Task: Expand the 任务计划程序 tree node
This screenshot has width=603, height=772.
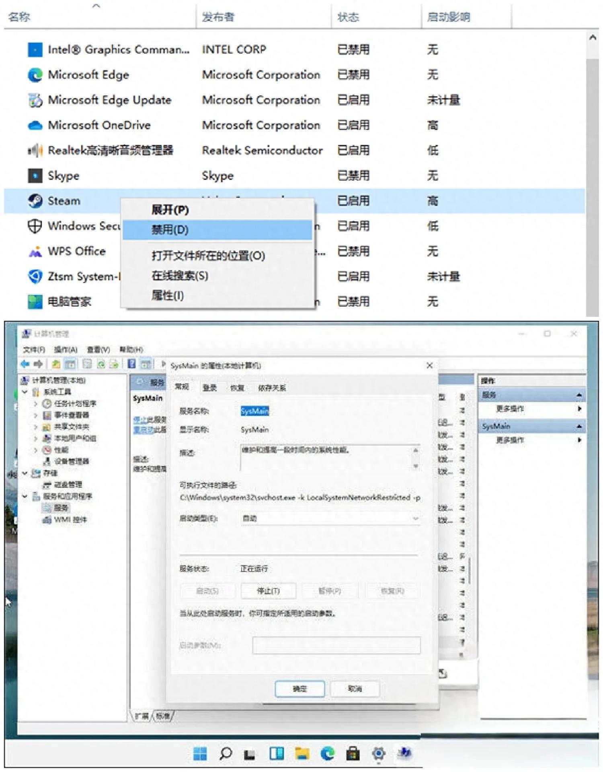Action: pos(36,403)
